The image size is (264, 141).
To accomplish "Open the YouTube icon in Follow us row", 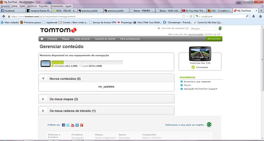I will point(72,125).
